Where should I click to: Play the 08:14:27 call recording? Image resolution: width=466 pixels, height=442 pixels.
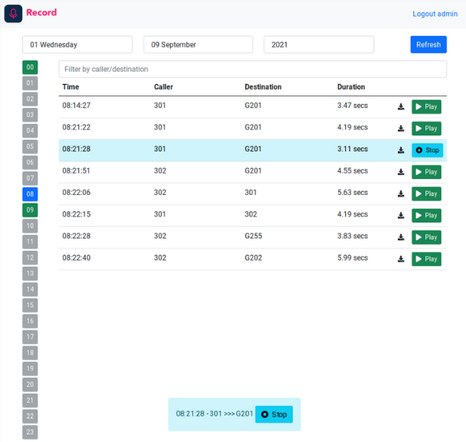tap(426, 107)
